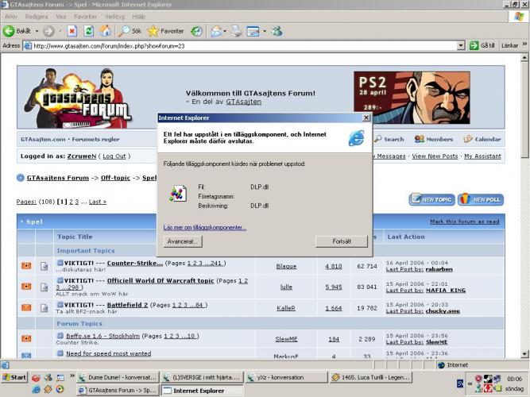The width and height of the screenshot is (530, 397).
Task: Open the Messenger toolbar icon
Action: point(277,31)
